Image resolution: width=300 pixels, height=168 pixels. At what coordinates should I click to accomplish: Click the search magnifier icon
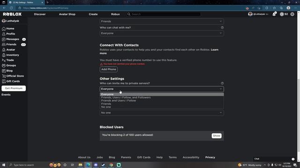pyautogui.click(x=129, y=14)
